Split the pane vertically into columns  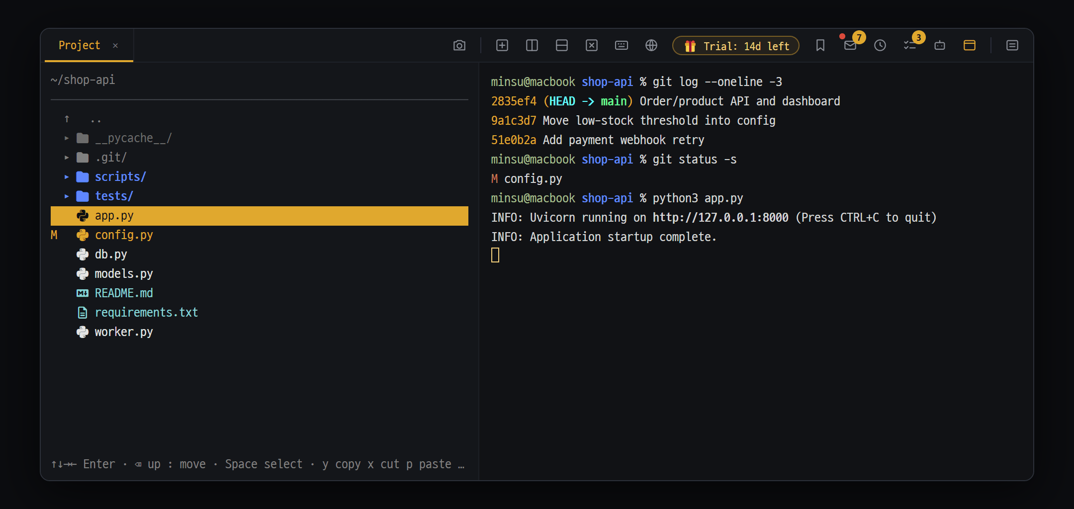[x=532, y=46]
